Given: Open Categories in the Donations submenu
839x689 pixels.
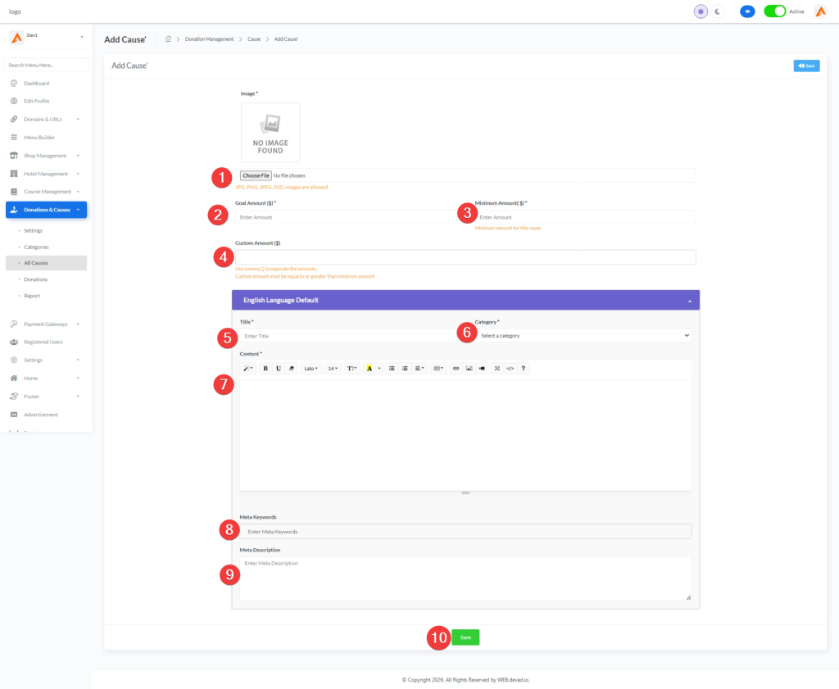Looking at the screenshot, I should pos(36,247).
